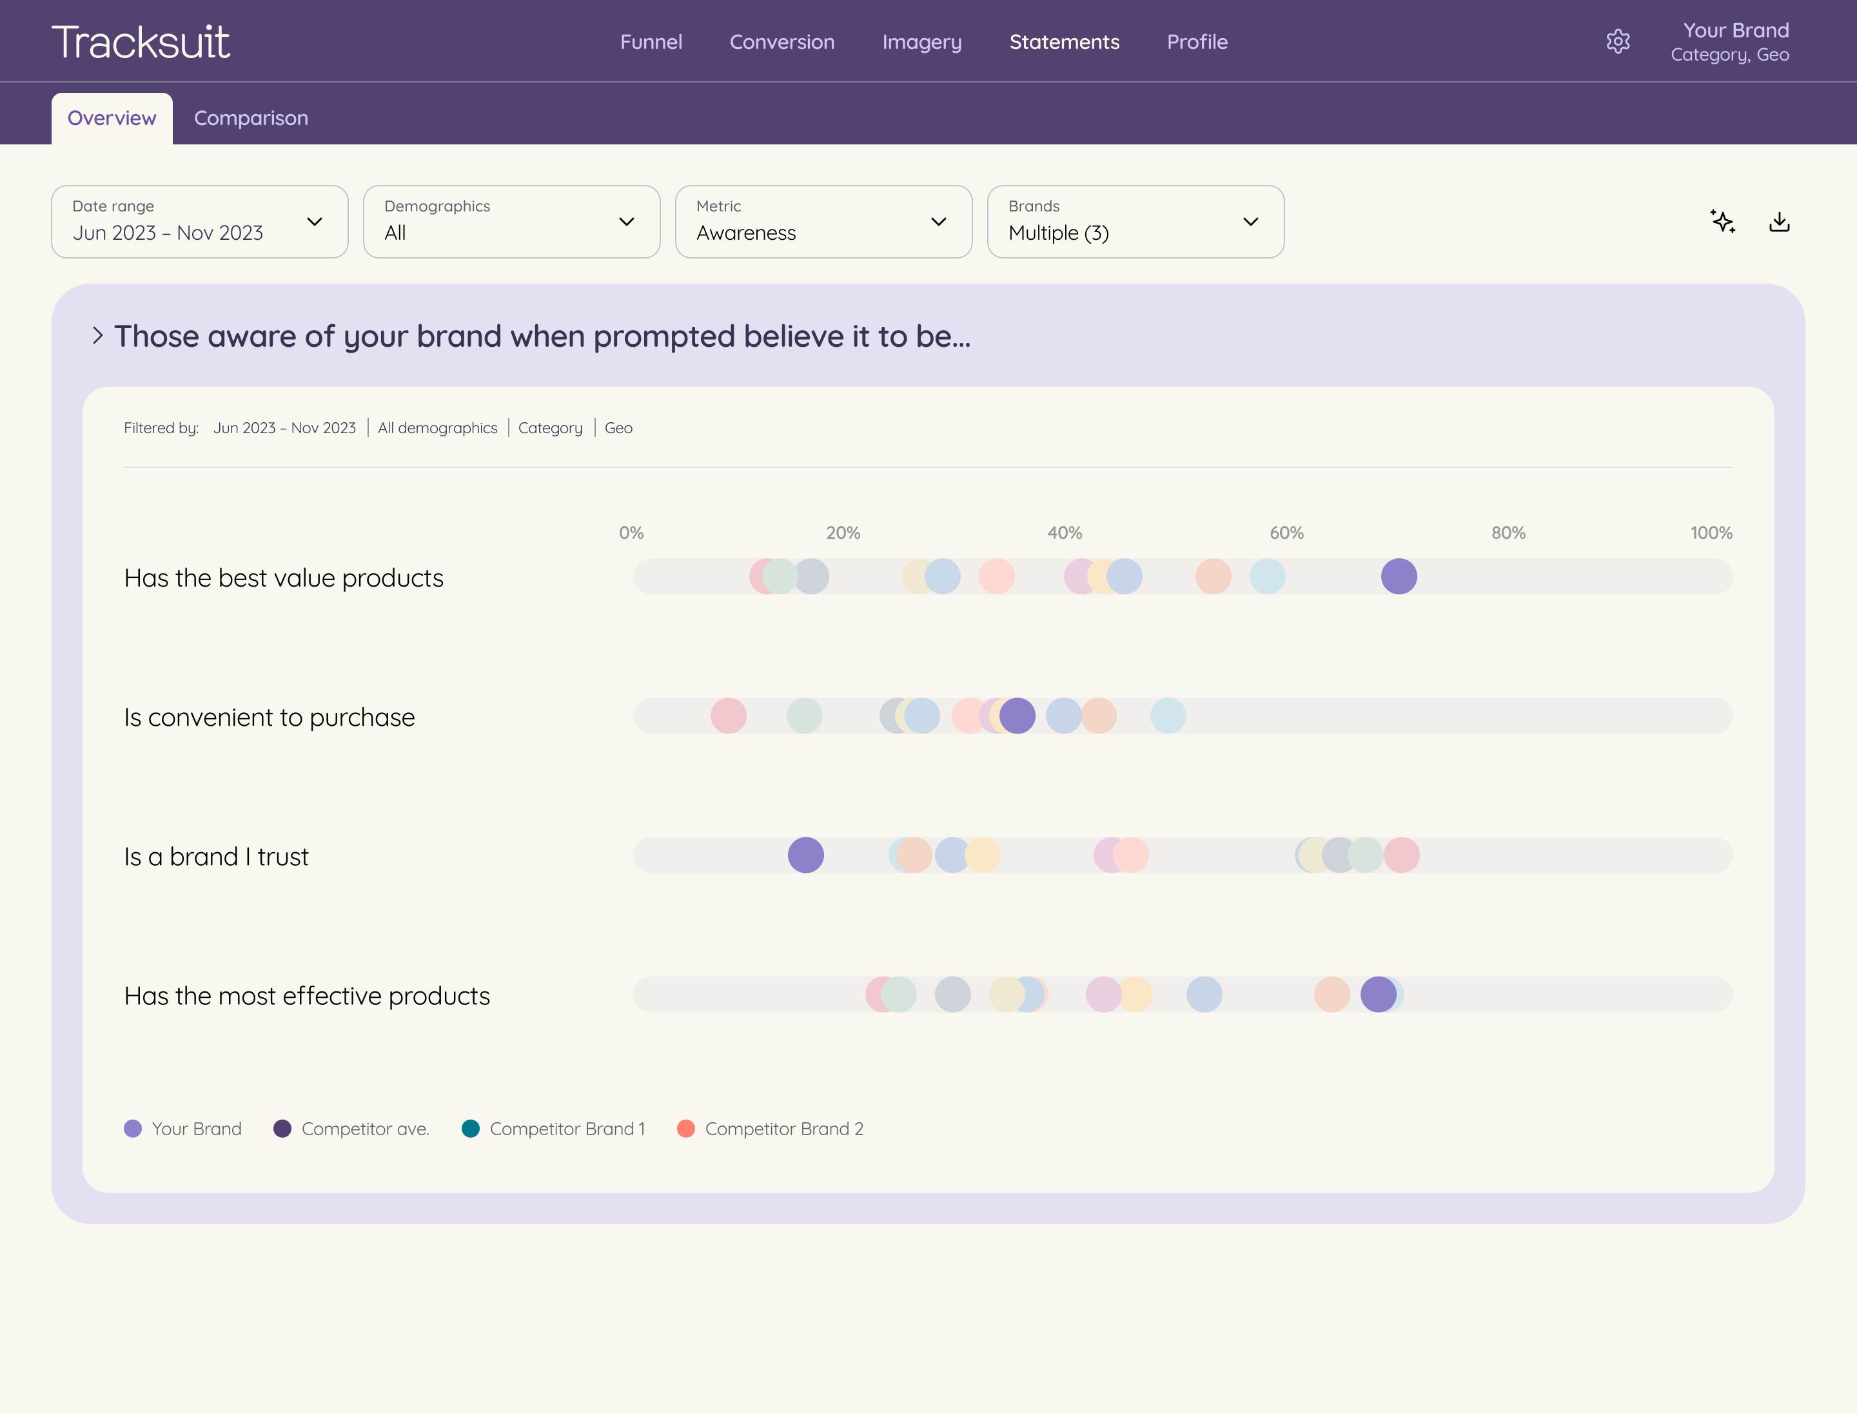Viewport: 1857px width, 1413px height.
Task: Click 'Geo' filter text
Action: [x=618, y=427]
